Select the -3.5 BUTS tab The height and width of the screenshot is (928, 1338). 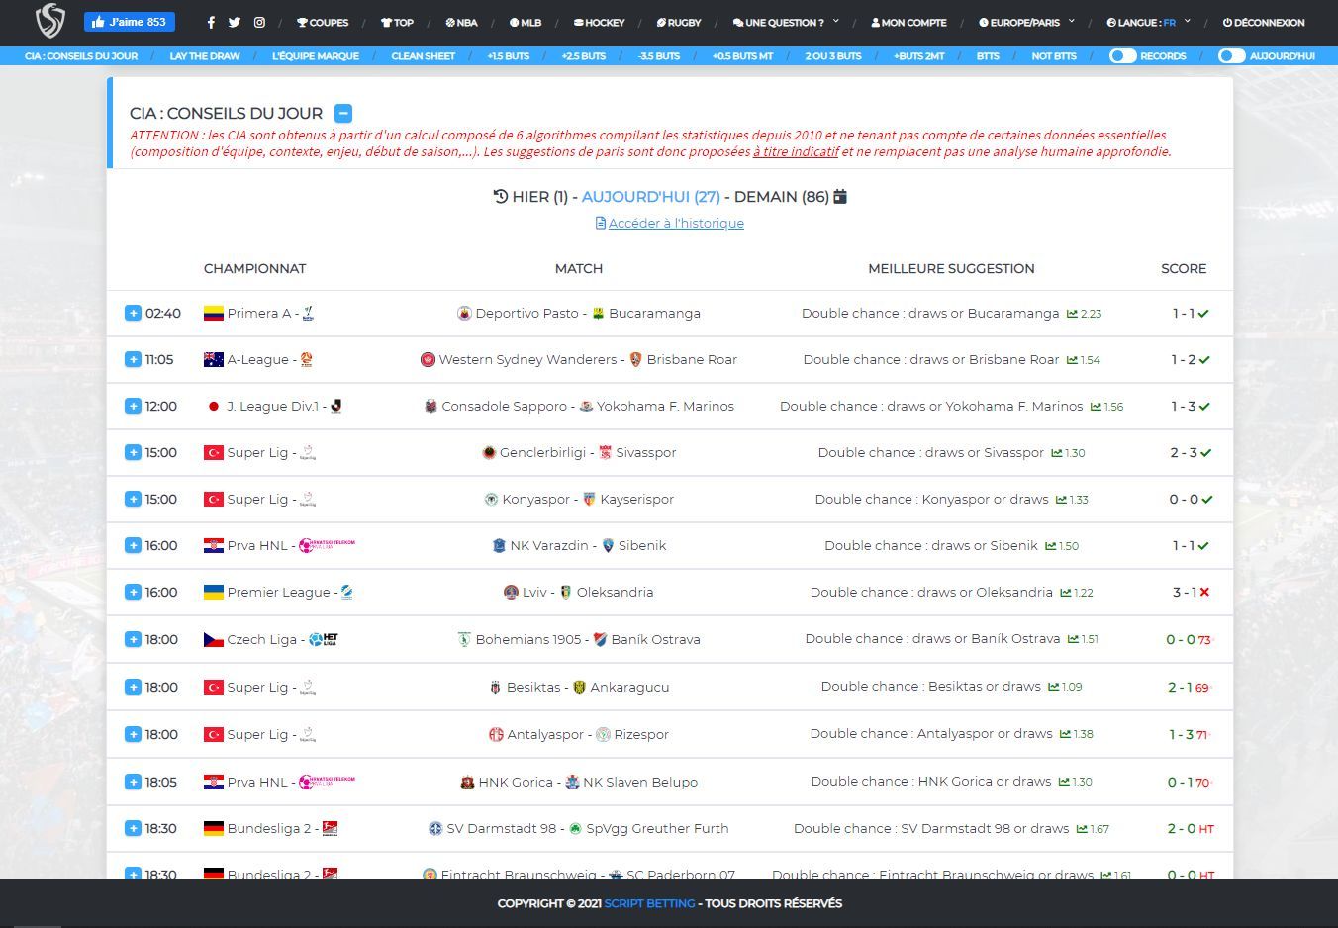(x=659, y=56)
